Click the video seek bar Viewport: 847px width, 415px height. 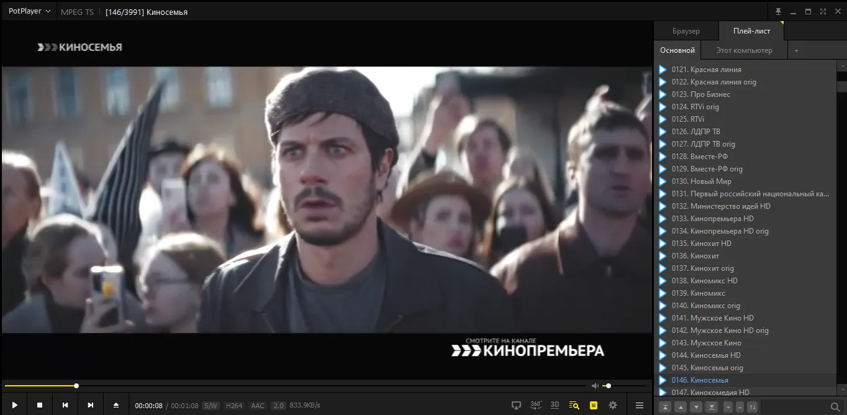click(295, 386)
